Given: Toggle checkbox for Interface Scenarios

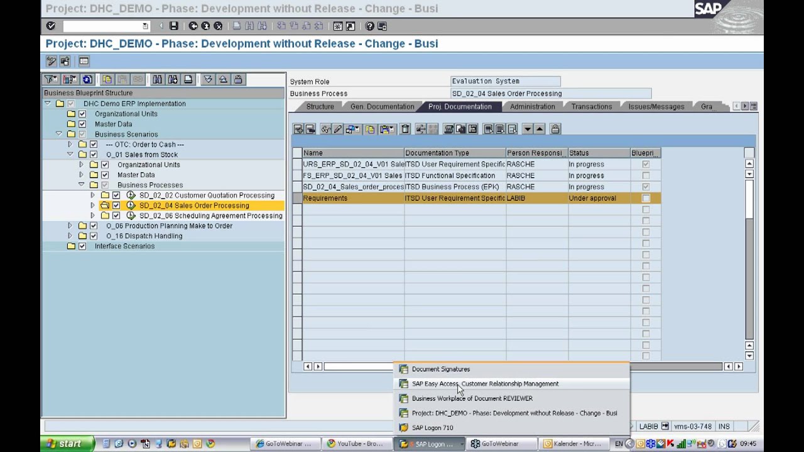Looking at the screenshot, I should pyautogui.click(x=82, y=246).
